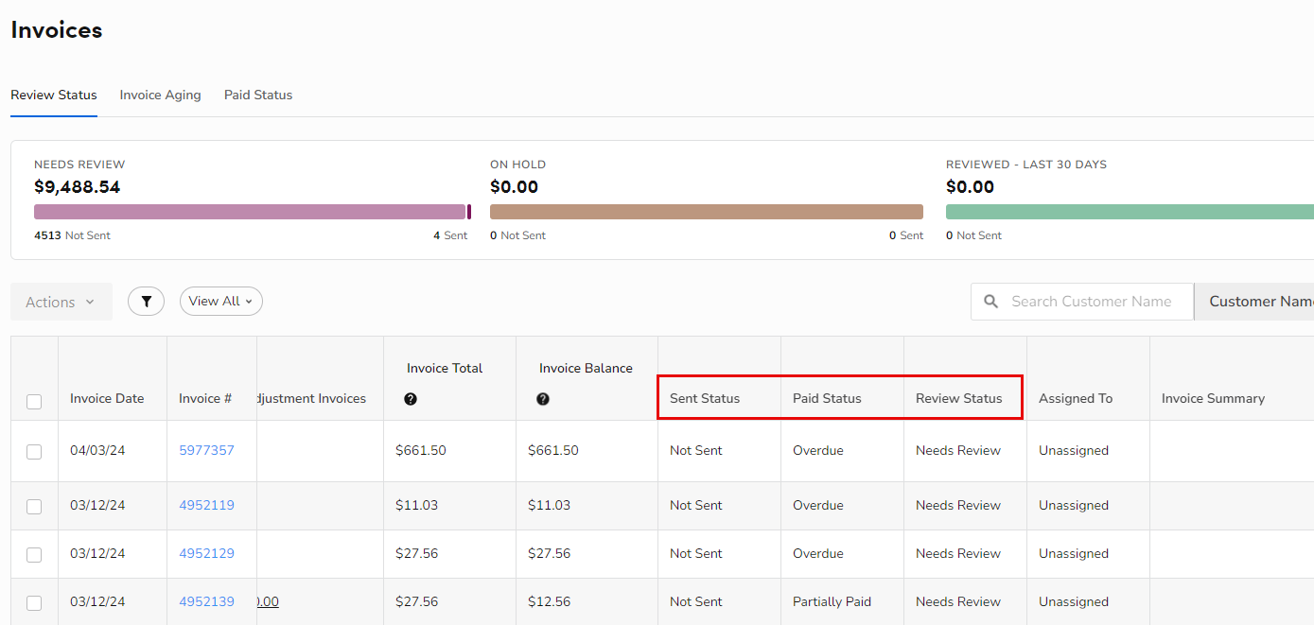Select the Review Status tab
The width and height of the screenshot is (1314, 625).
53,95
